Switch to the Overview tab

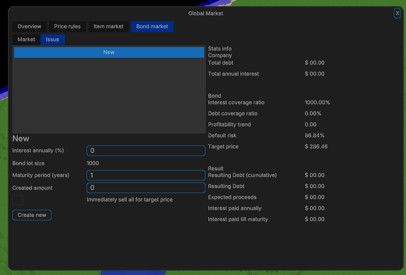pyautogui.click(x=29, y=26)
